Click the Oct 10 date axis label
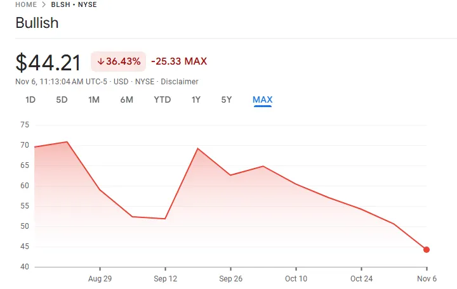The width and height of the screenshot is (457, 289). tap(296, 279)
